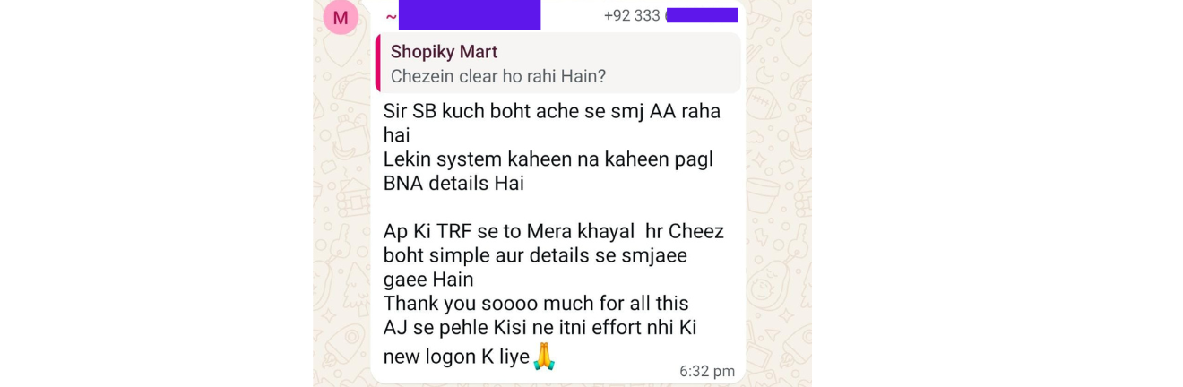Tap the pink quote bar beside Shopiky Mart
Viewport: 1183px width, 387px height.
coord(378,63)
